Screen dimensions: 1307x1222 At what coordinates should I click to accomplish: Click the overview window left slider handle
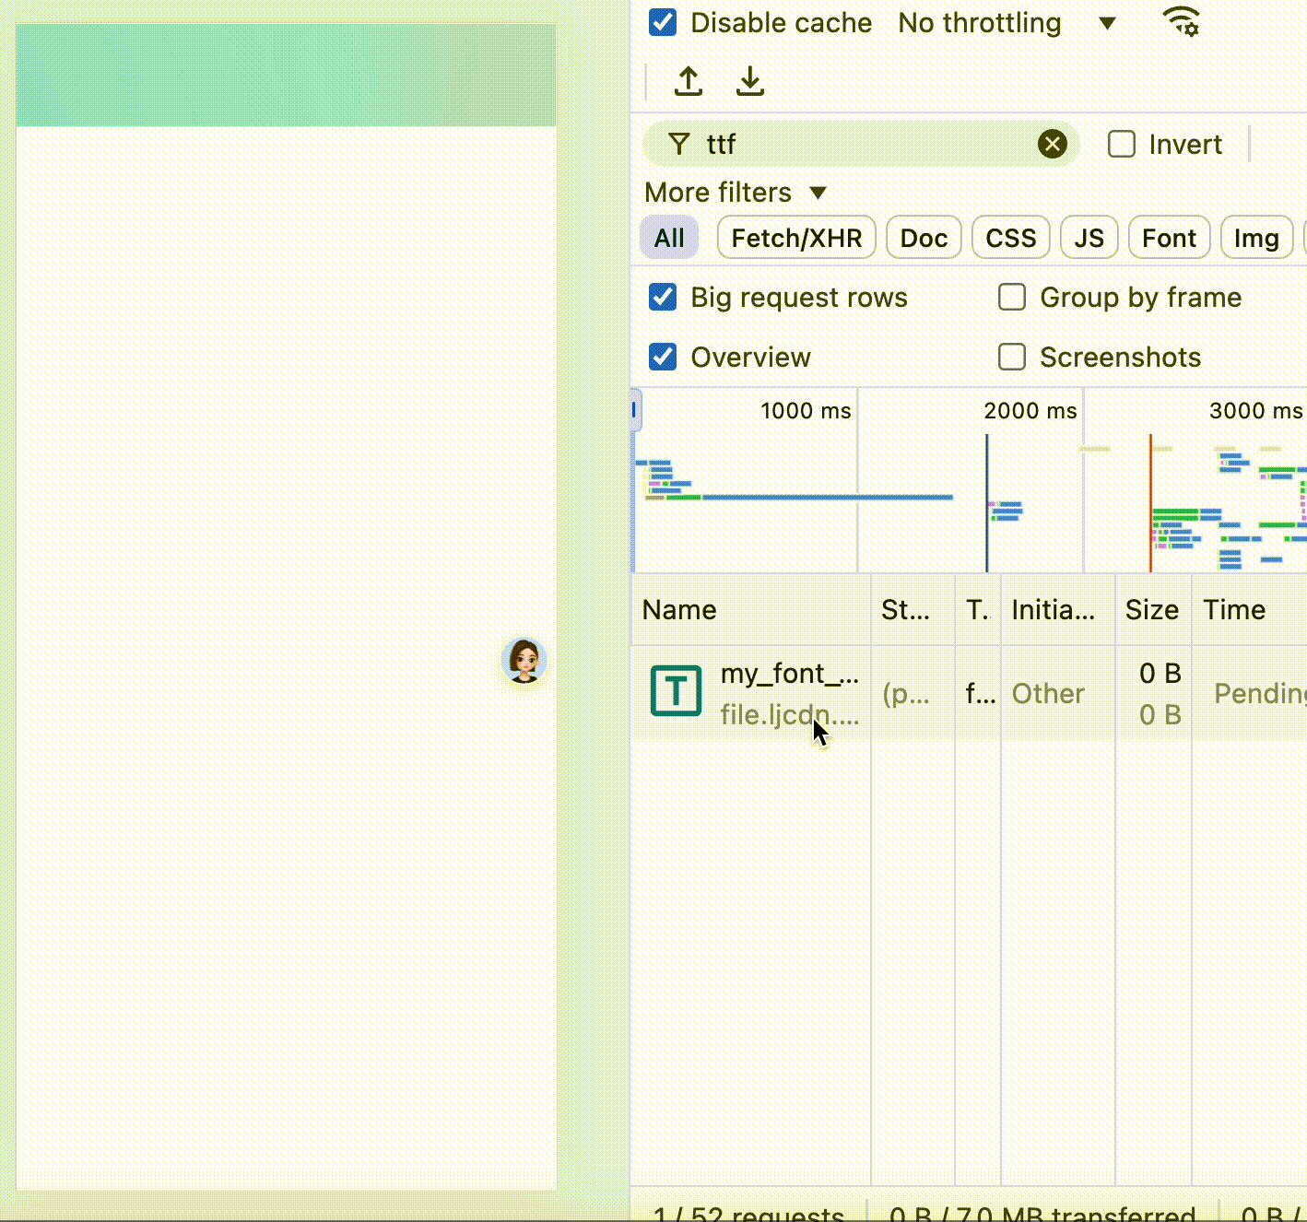635,410
